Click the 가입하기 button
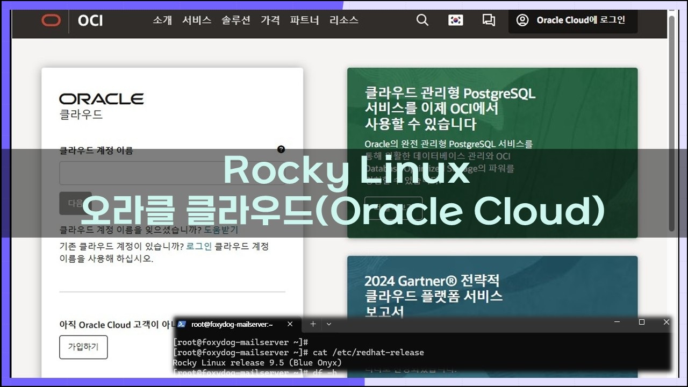Image resolution: width=688 pixels, height=387 pixels. [83, 347]
